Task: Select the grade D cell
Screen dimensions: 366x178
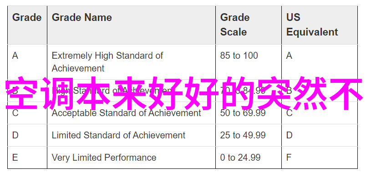Action: pos(27,135)
